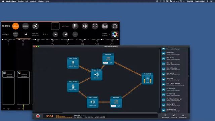The image size is (215, 121).
Task: Click the first channel's source slot in AUM
Action: 8,74
